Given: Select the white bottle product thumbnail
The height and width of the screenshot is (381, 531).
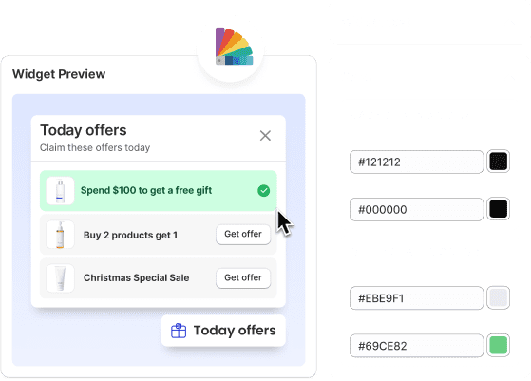Looking at the screenshot, I should point(60,191).
